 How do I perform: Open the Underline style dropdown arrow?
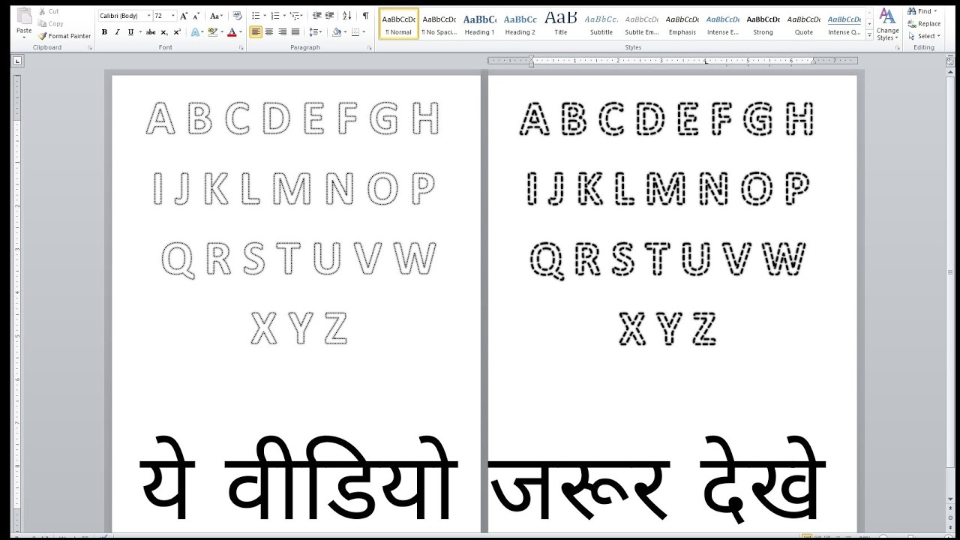(x=139, y=32)
